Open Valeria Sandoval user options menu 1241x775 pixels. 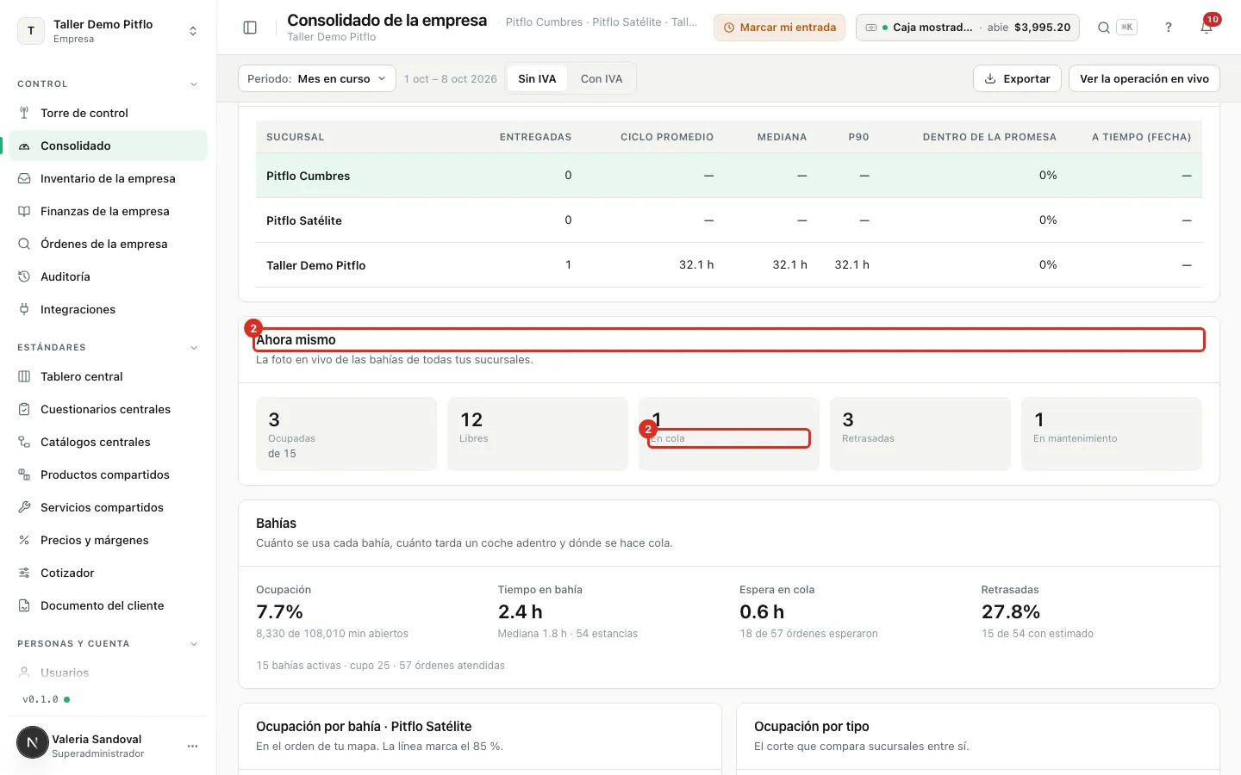tap(192, 746)
